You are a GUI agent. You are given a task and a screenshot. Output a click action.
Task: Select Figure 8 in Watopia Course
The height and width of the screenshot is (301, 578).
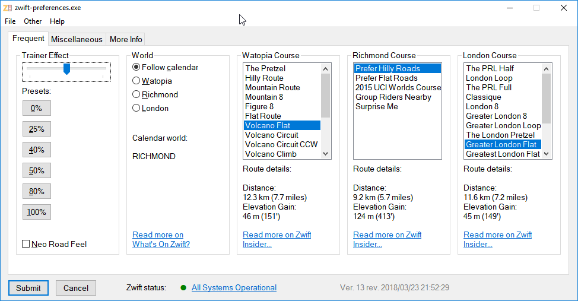coord(282,107)
